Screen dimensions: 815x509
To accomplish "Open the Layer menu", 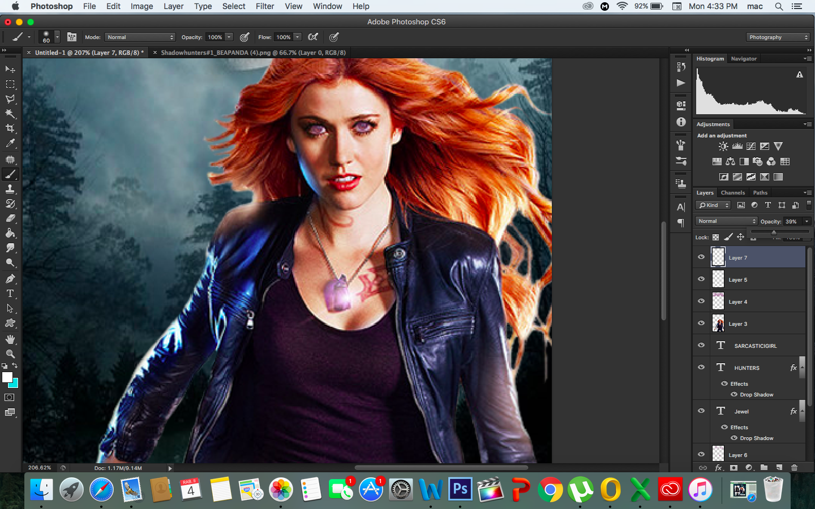I will coord(173,6).
